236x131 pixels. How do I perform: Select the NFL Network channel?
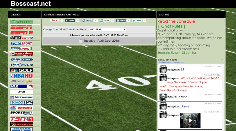coord(22,97)
